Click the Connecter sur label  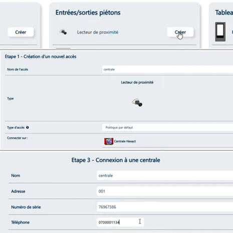click(x=18, y=138)
